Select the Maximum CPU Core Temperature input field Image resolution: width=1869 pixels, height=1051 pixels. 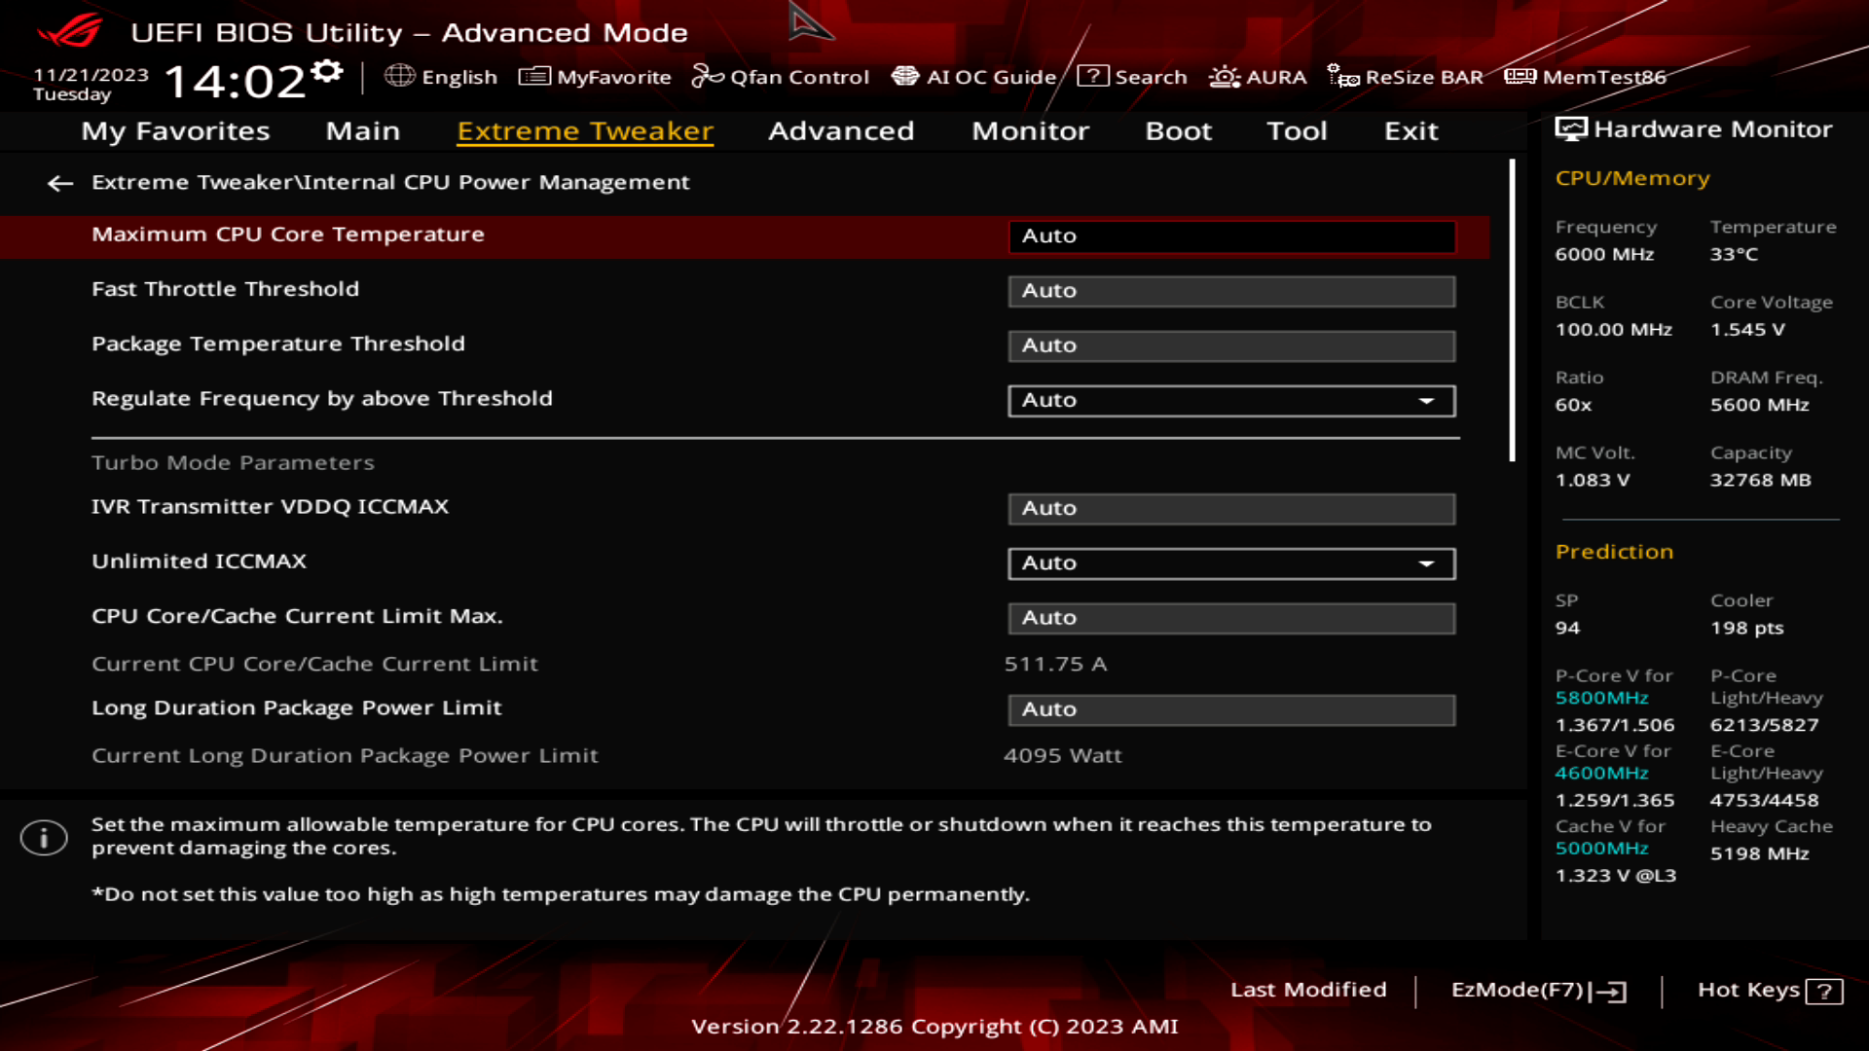click(1231, 236)
